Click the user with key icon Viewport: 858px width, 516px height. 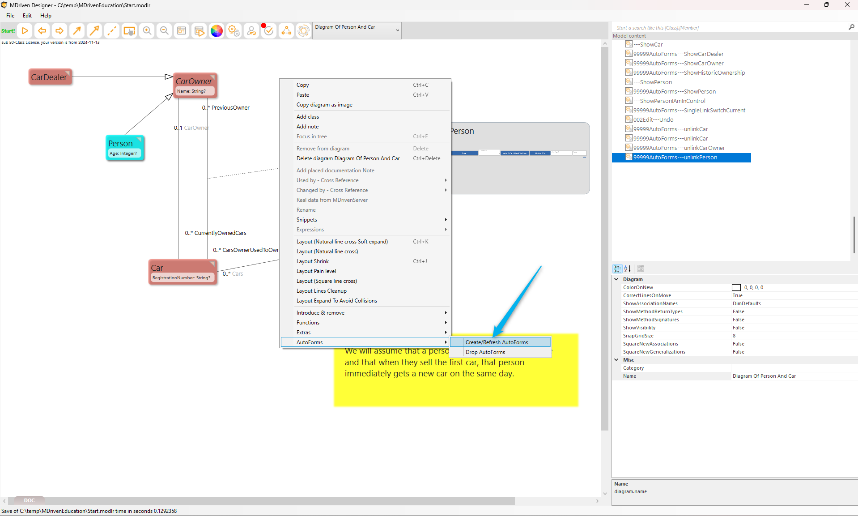tap(251, 31)
